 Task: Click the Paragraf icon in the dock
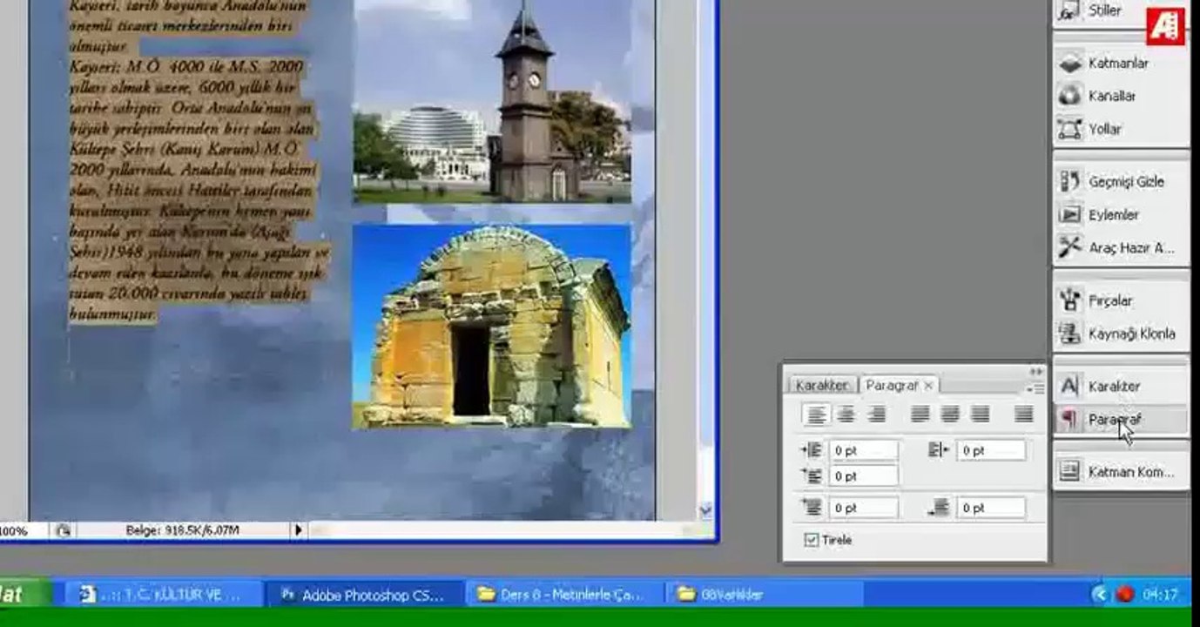tap(1069, 419)
